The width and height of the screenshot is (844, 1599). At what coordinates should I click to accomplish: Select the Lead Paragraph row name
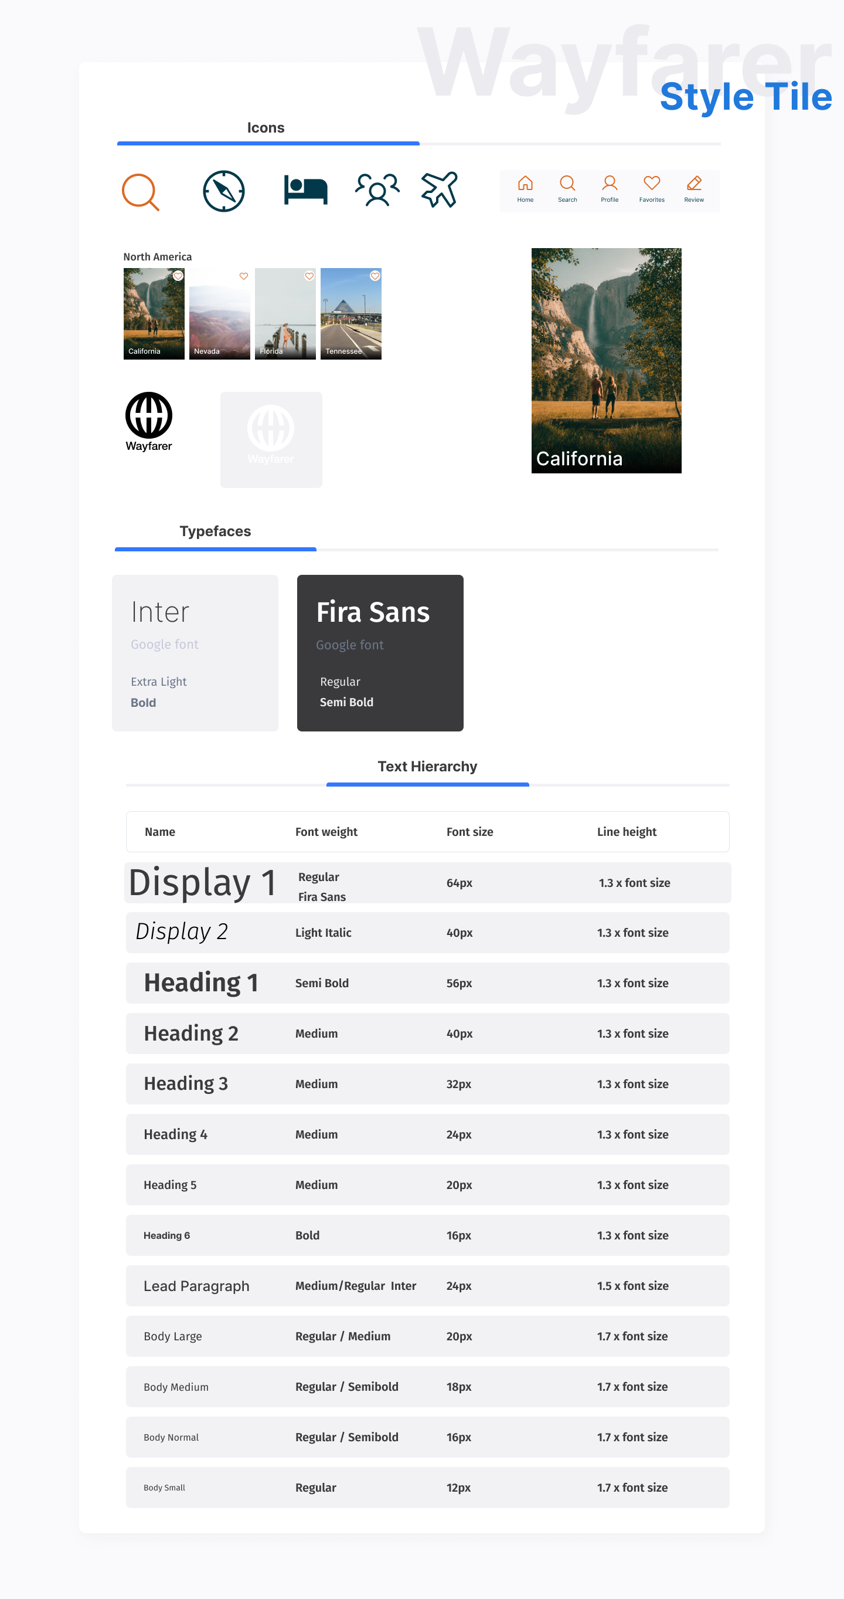click(196, 1286)
